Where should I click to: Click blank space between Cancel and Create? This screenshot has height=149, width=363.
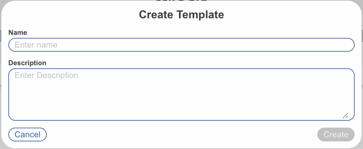(181, 135)
